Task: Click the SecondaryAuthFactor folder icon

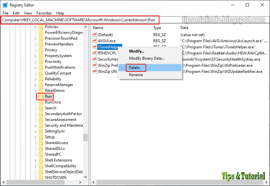Action: 41,114
